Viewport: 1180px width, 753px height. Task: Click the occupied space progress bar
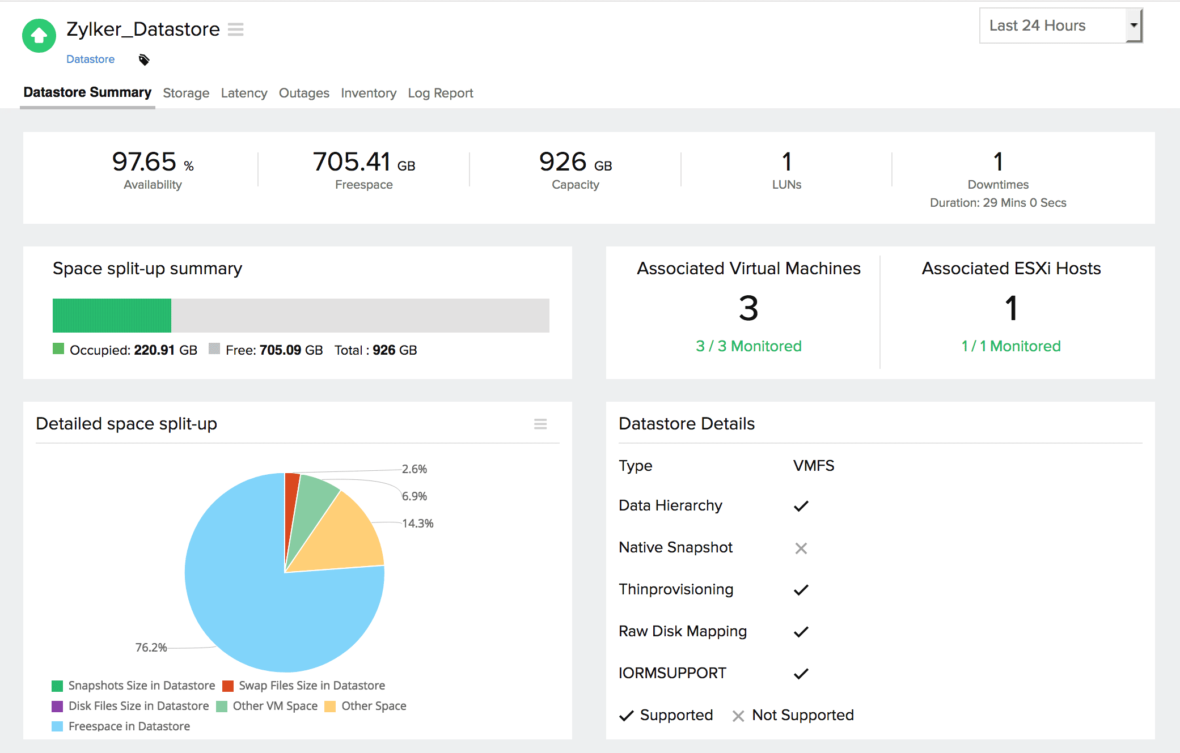tap(111, 315)
